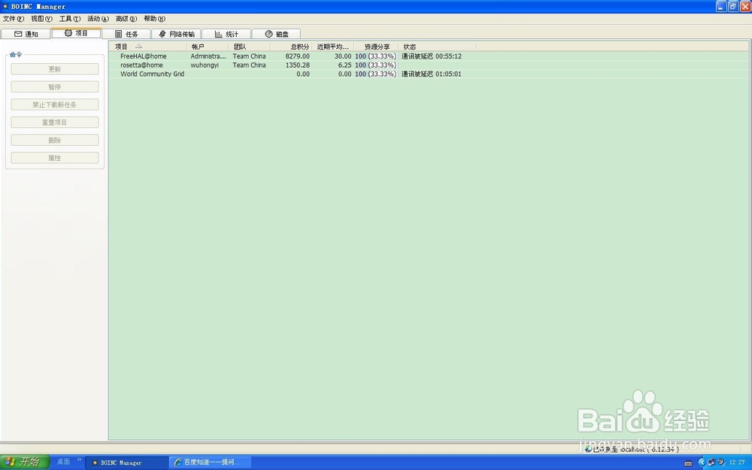Click status 通讯被延迟 01:05:01
Screen dimensions: 752x470
(x=431, y=74)
